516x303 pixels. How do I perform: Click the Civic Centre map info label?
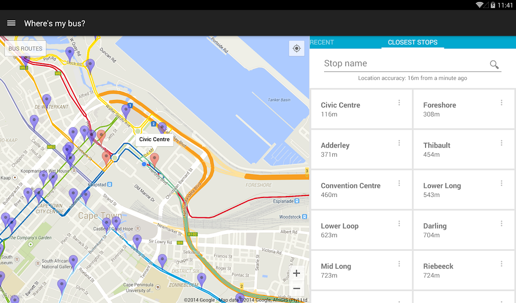[x=154, y=139]
